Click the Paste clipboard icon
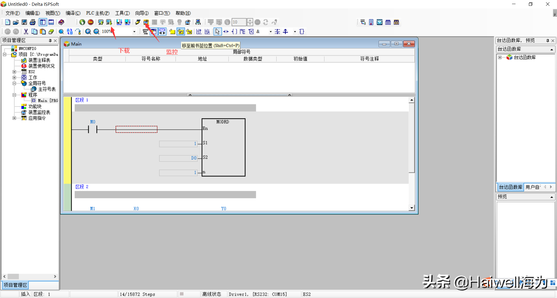The height and width of the screenshot is (298, 557). pyautogui.click(x=43, y=32)
